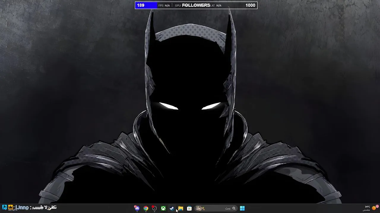Open Discord from the taskbar
This screenshot has width=380, height=213.
pos(137,208)
